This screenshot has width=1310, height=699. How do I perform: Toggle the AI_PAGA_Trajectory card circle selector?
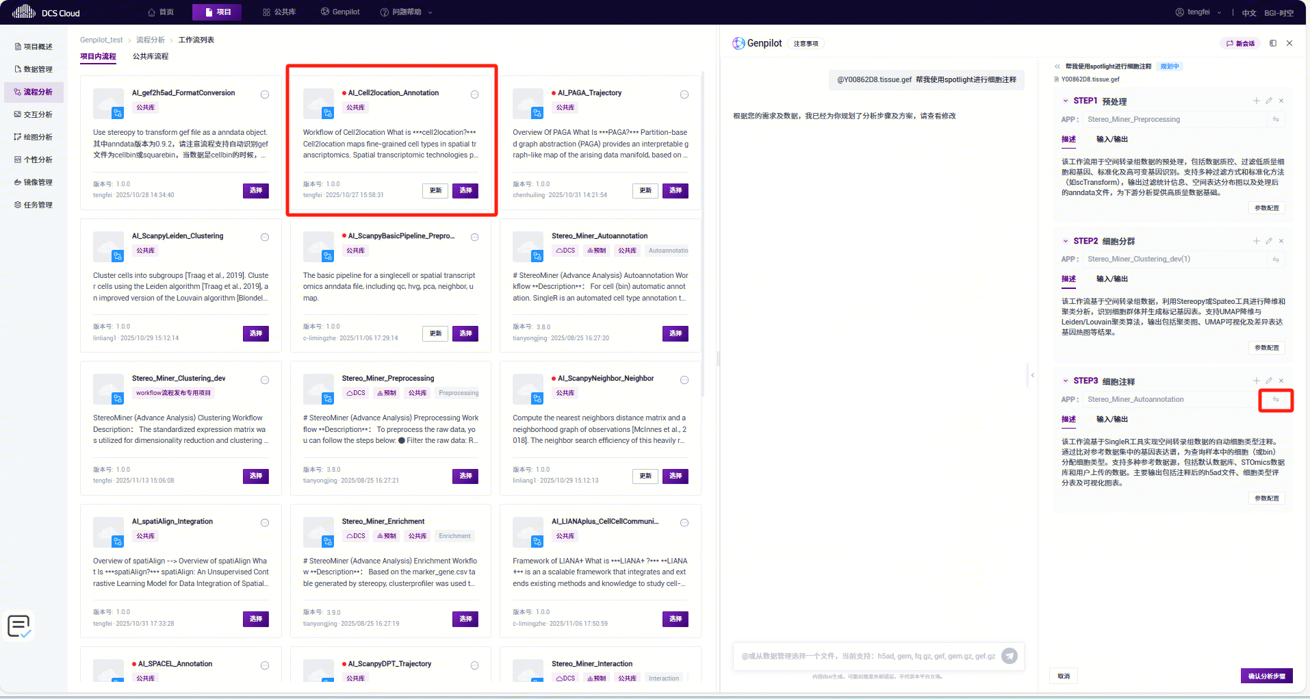(x=684, y=94)
